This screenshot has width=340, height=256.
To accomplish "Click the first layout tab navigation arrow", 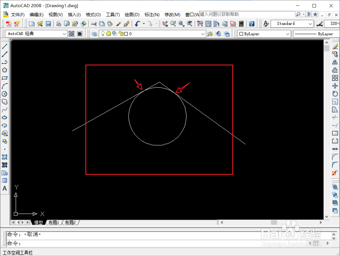I will (13, 222).
